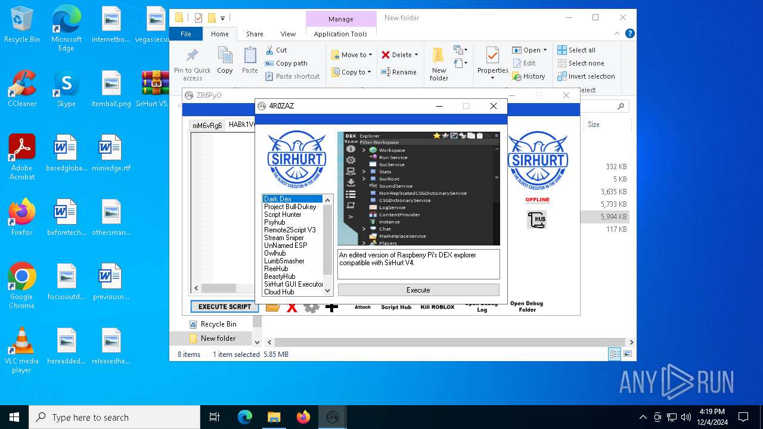
Task: Collapse the Explorer ribbon chevron
Action: click(618, 34)
